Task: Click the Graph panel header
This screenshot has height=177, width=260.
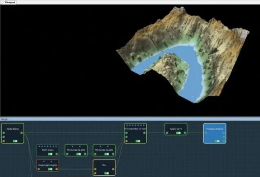Action: [130, 119]
